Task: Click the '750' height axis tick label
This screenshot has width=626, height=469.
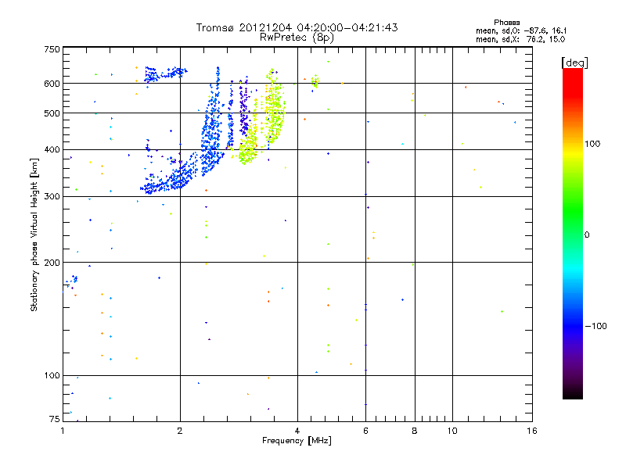Action: 52,49
